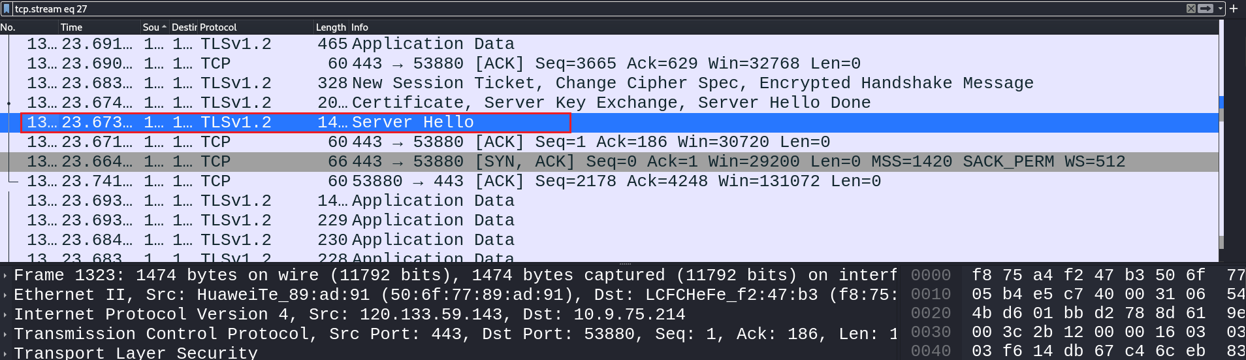Apply the display filter arrow icon

click(1206, 8)
